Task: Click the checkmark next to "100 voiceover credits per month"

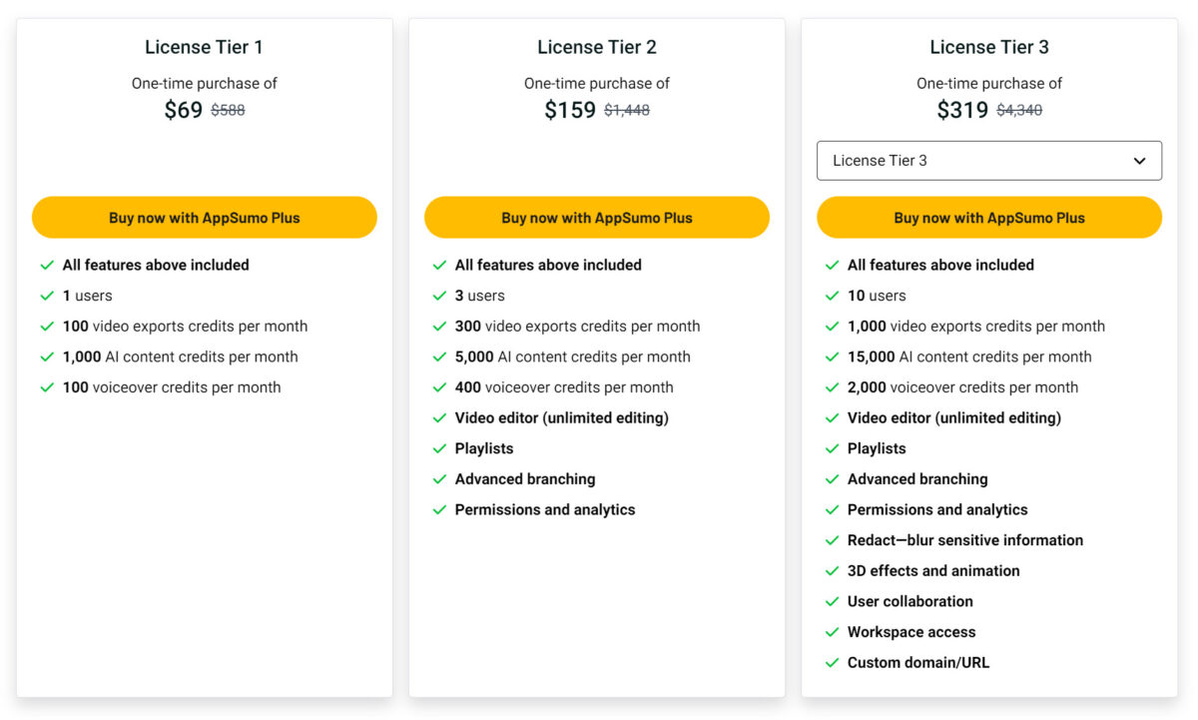Action: click(47, 387)
